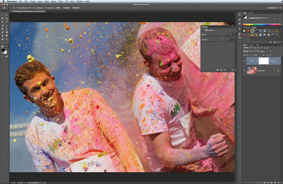Screen dimensions: 283x184
Task: Switch to the Channels tab
Action: coord(251,45)
